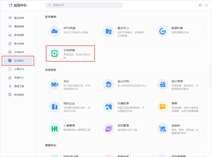Open 我的企业 building icon
This screenshot has width=212, height=157.
tap(54, 107)
